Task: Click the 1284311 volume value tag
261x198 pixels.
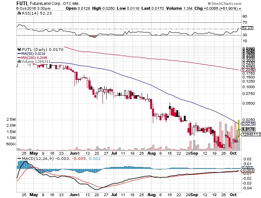Action: point(251,134)
